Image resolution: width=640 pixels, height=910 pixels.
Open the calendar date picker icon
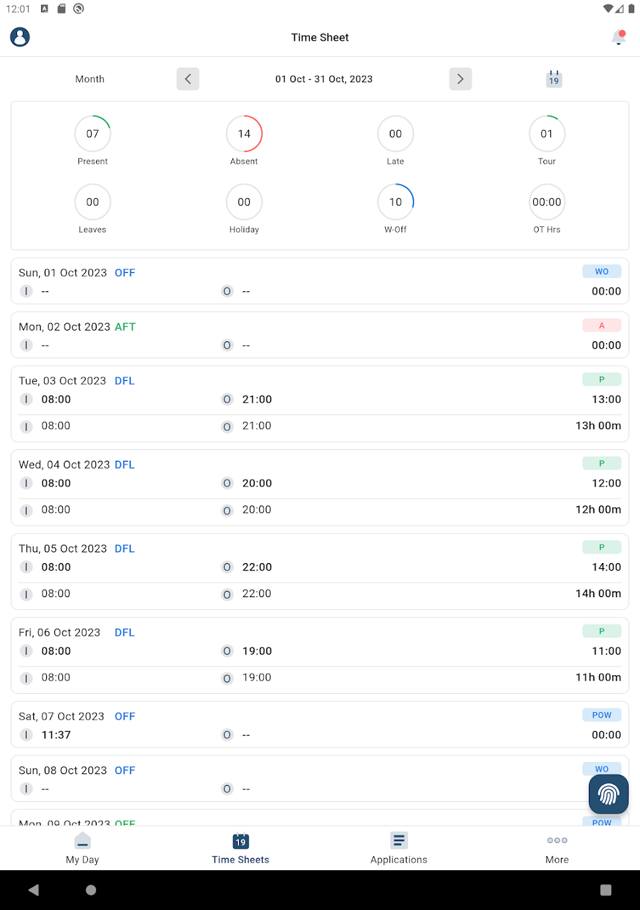(554, 79)
